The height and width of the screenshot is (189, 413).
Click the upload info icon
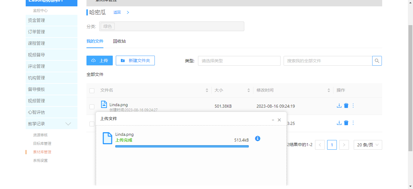pyautogui.click(x=258, y=138)
